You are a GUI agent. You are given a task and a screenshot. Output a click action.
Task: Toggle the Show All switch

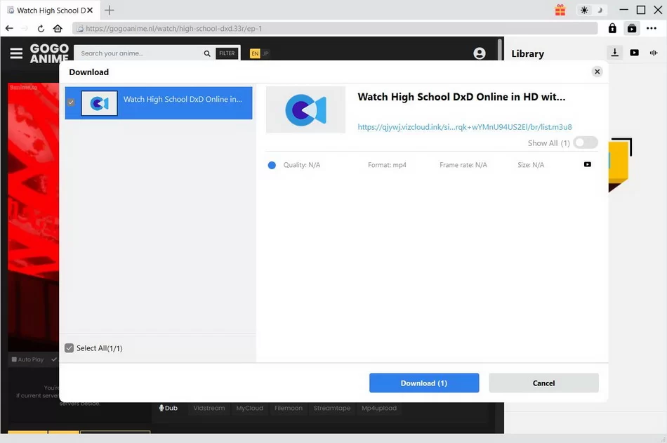586,143
